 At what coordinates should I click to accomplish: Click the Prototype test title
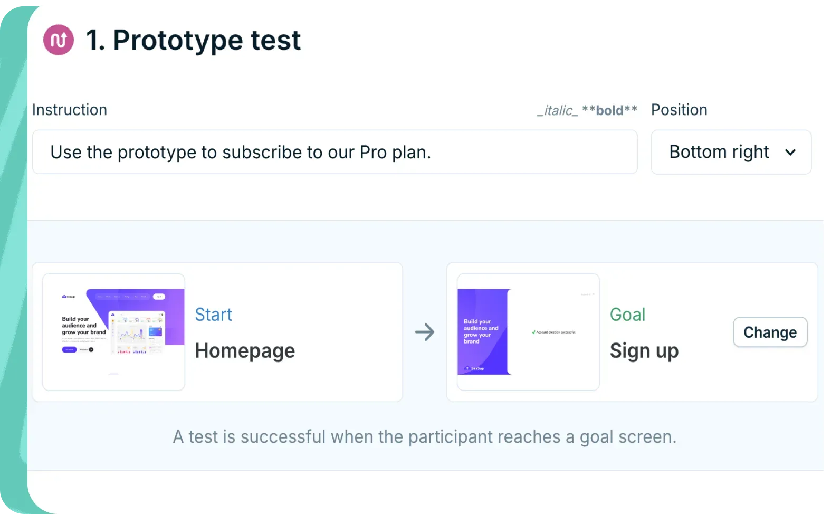pyautogui.click(x=193, y=40)
